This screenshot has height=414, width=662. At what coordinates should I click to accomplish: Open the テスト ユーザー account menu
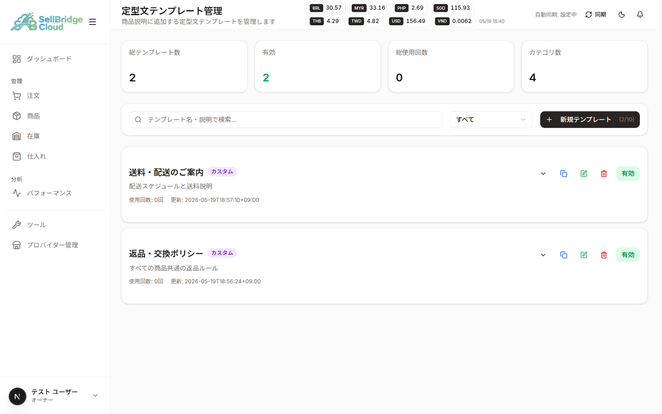pyautogui.click(x=55, y=396)
